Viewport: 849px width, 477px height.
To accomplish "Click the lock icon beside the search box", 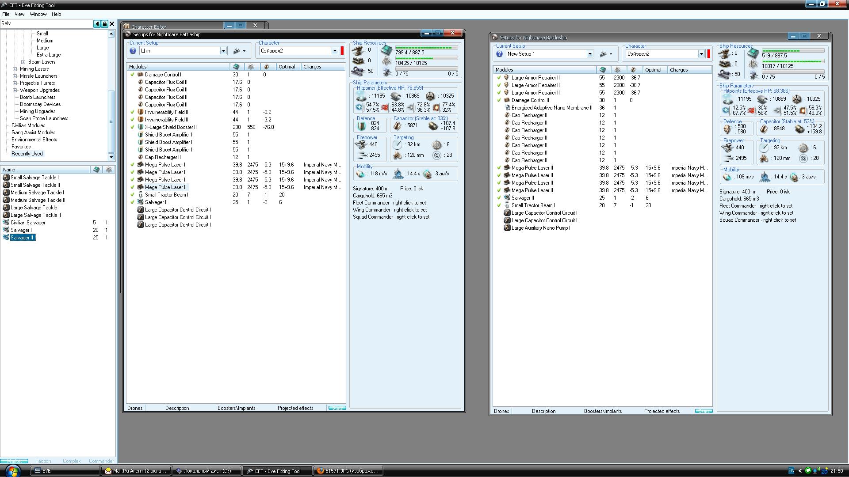I will click(105, 24).
